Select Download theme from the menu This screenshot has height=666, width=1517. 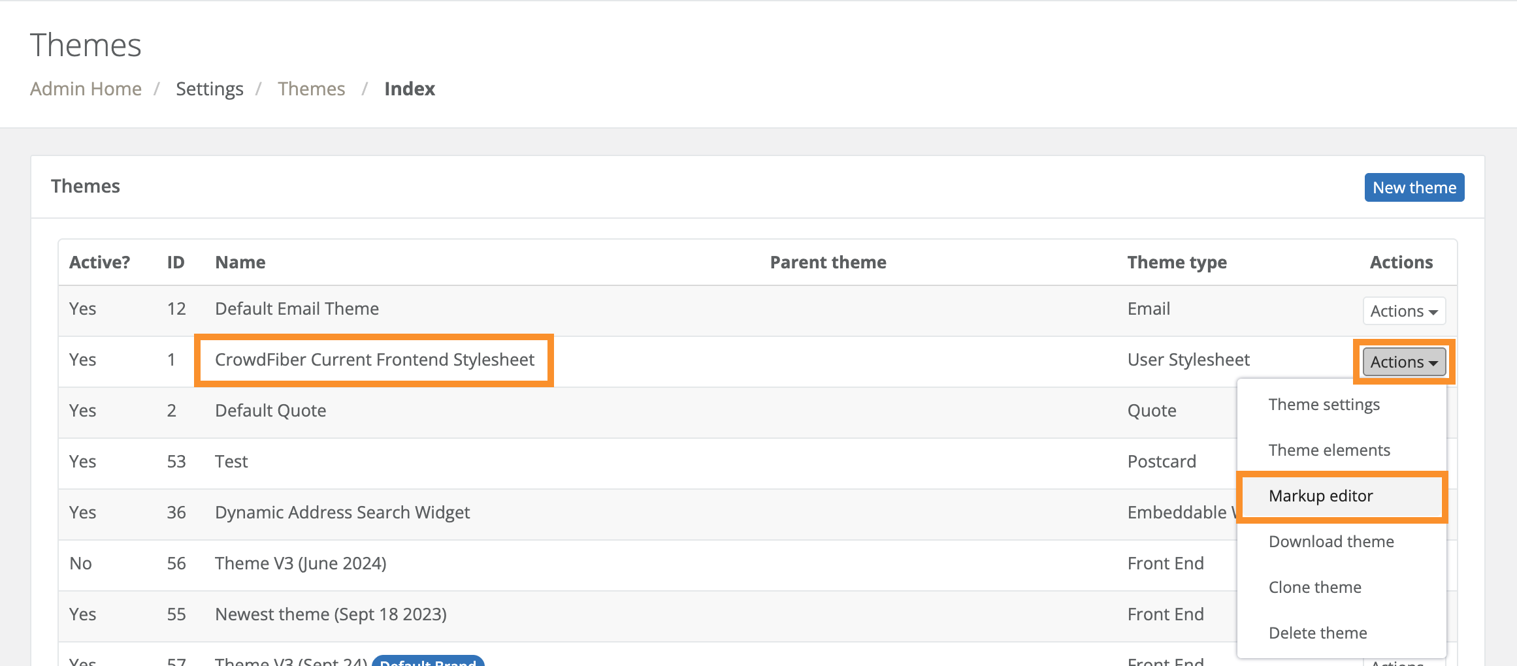point(1331,542)
